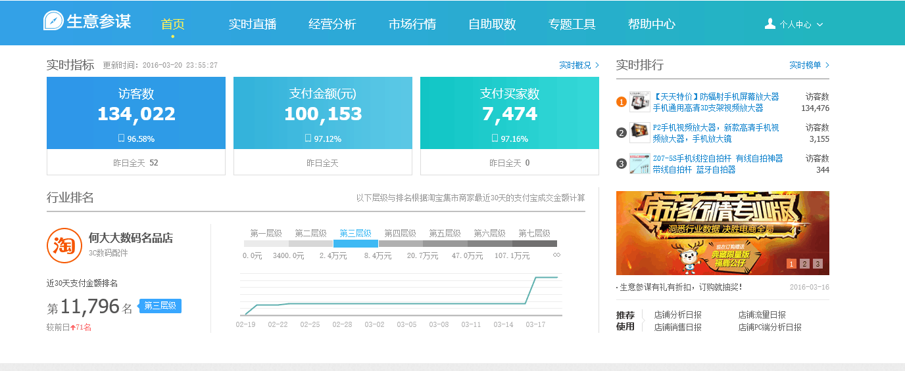The image size is (905, 371).
Task: Select the 第四层级 tier label
Action: 400,233
